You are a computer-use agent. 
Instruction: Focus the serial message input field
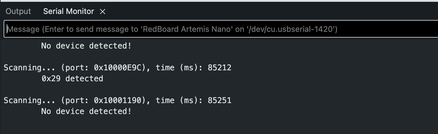pyautogui.click(x=212, y=29)
